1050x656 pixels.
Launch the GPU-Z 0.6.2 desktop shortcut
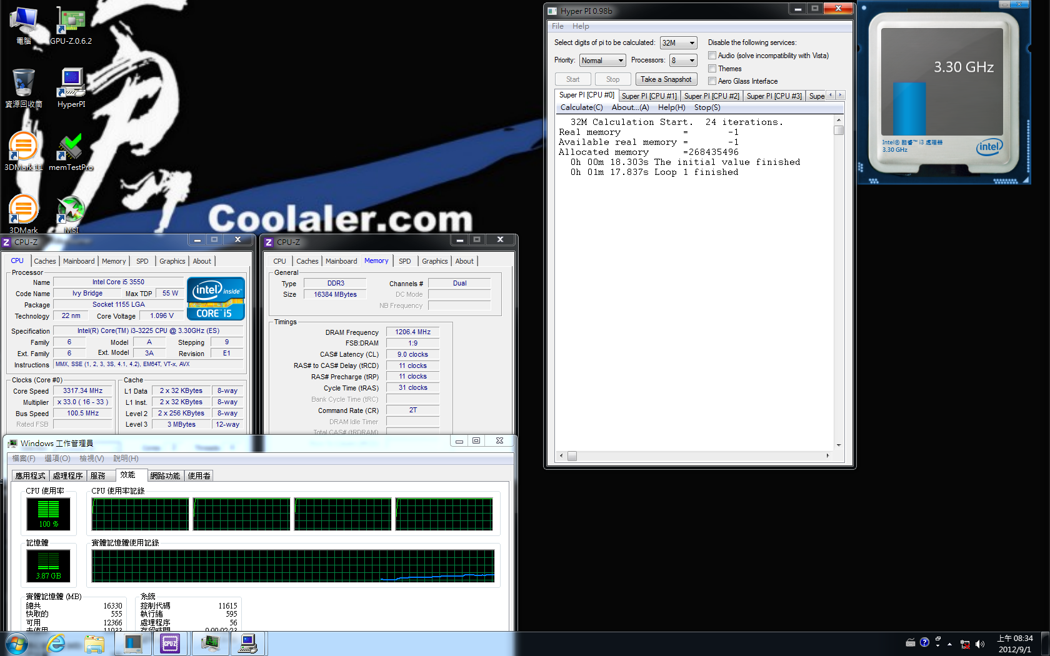coord(71,25)
